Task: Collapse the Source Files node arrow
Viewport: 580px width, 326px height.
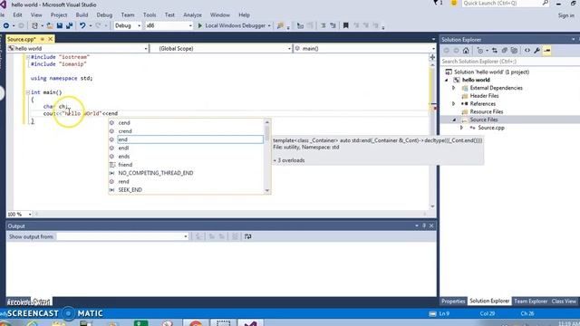Action: tap(454, 120)
